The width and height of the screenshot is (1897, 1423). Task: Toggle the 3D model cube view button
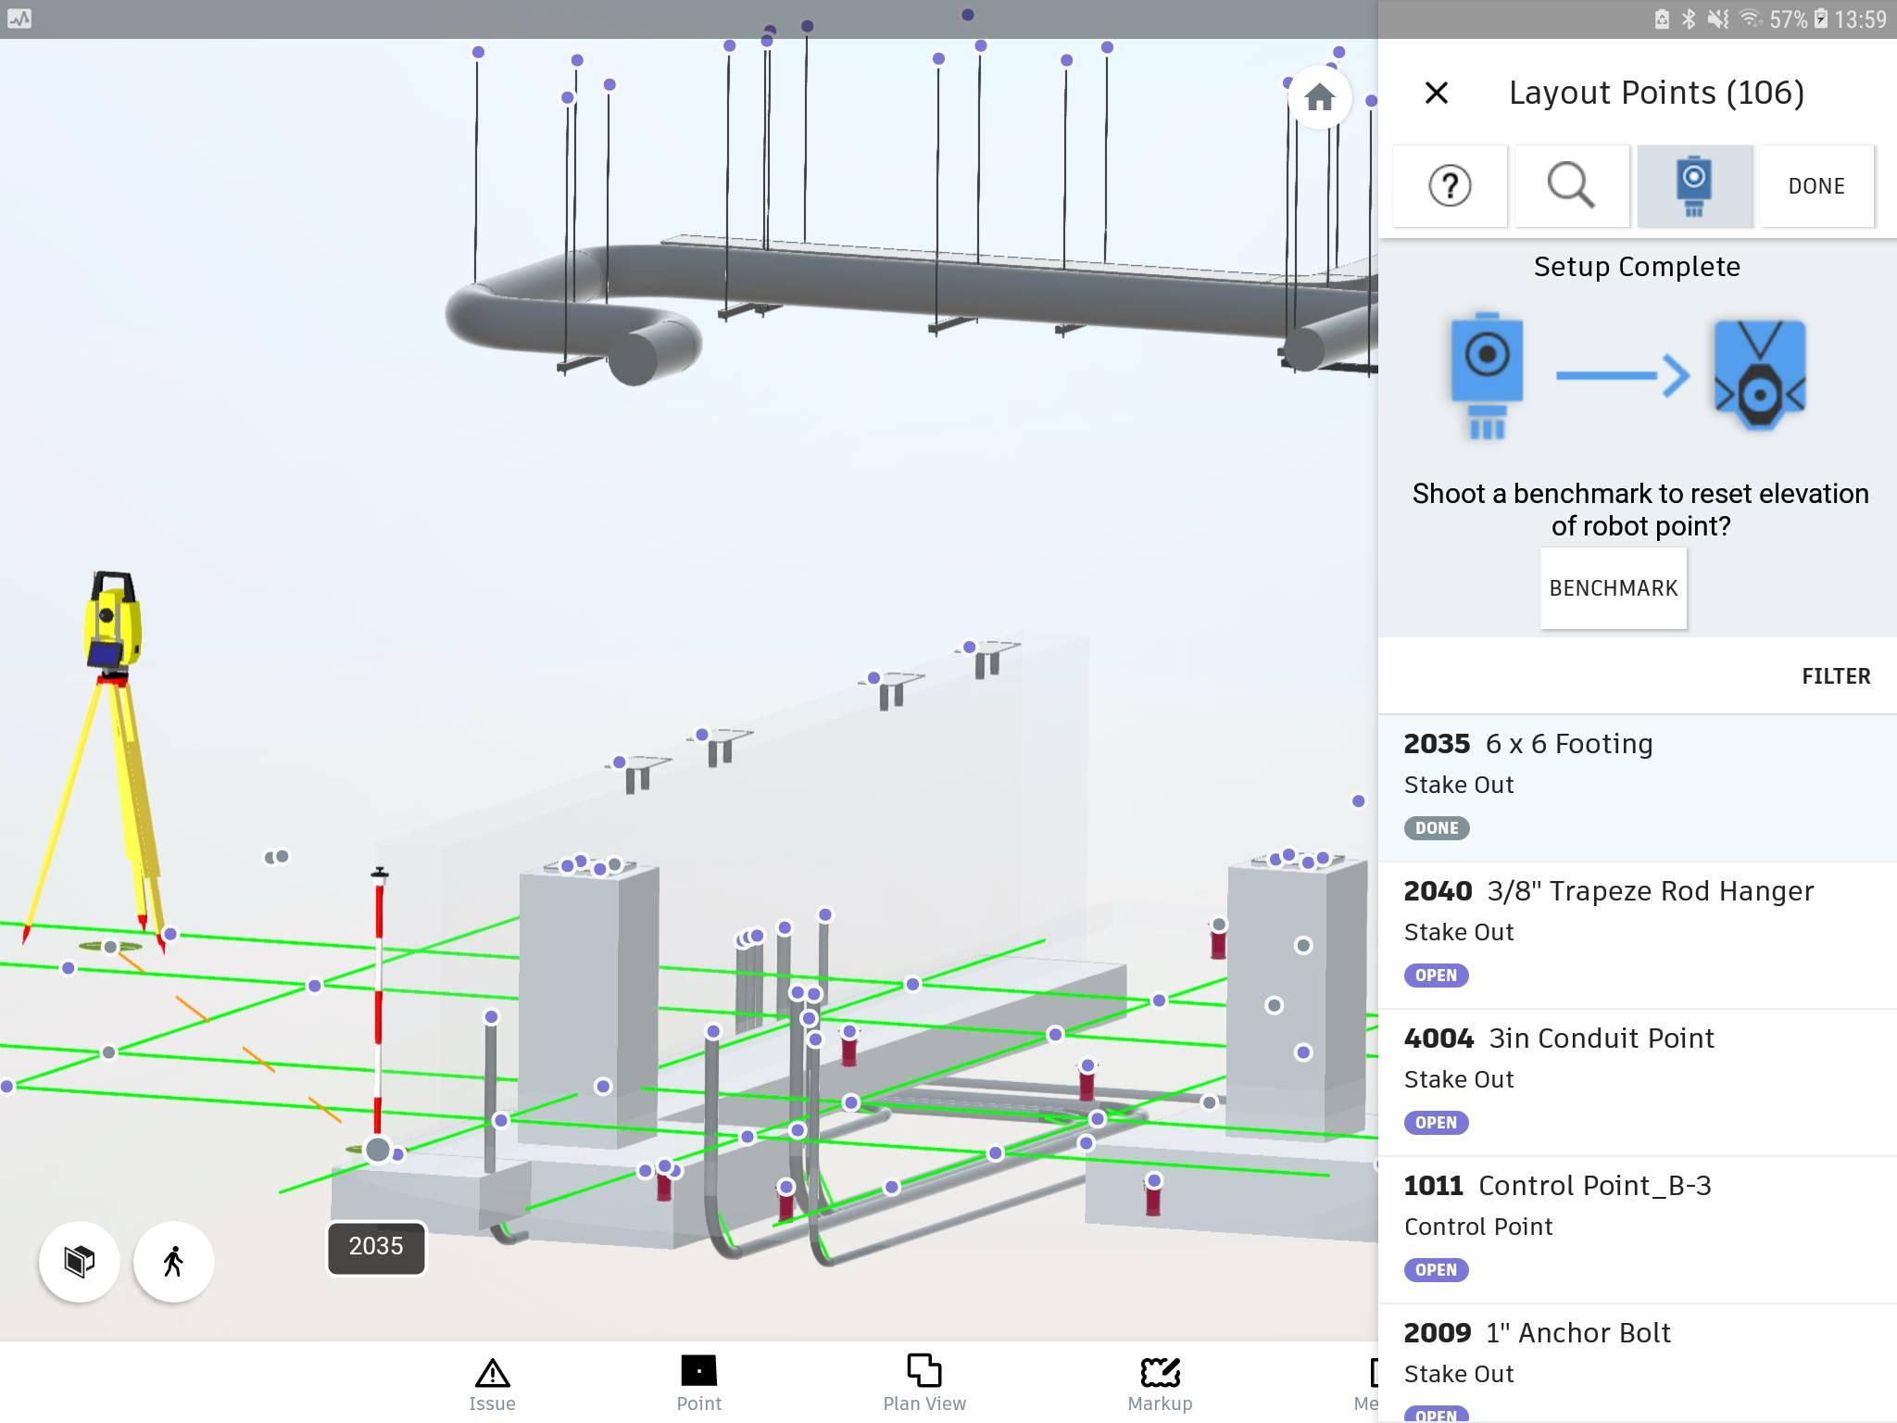click(x=80, y=1261)
